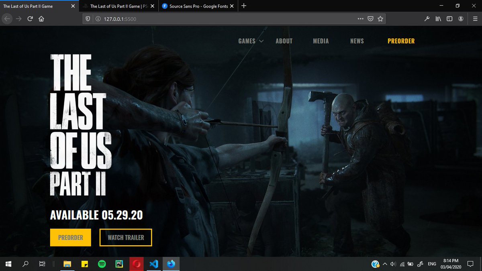
Task: Reload the page with the refresh icon
Action: point(30,19)
